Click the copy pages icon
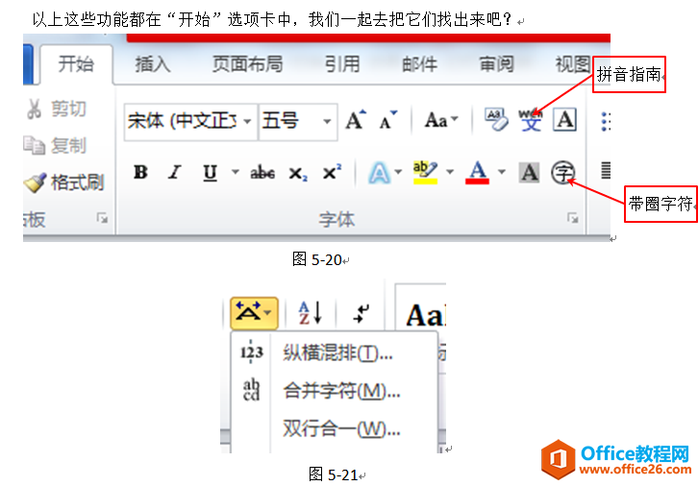The height and width of the screenshot is (486, 698). pos(35,145)
